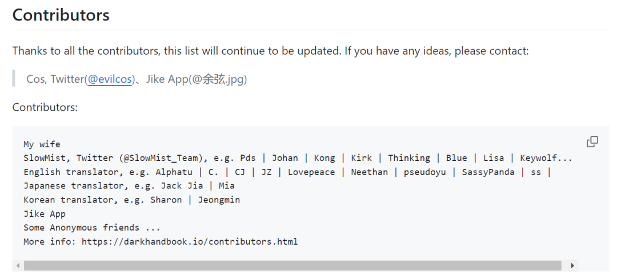
Task: Copy the contributors code block contents
Action: 592,142
